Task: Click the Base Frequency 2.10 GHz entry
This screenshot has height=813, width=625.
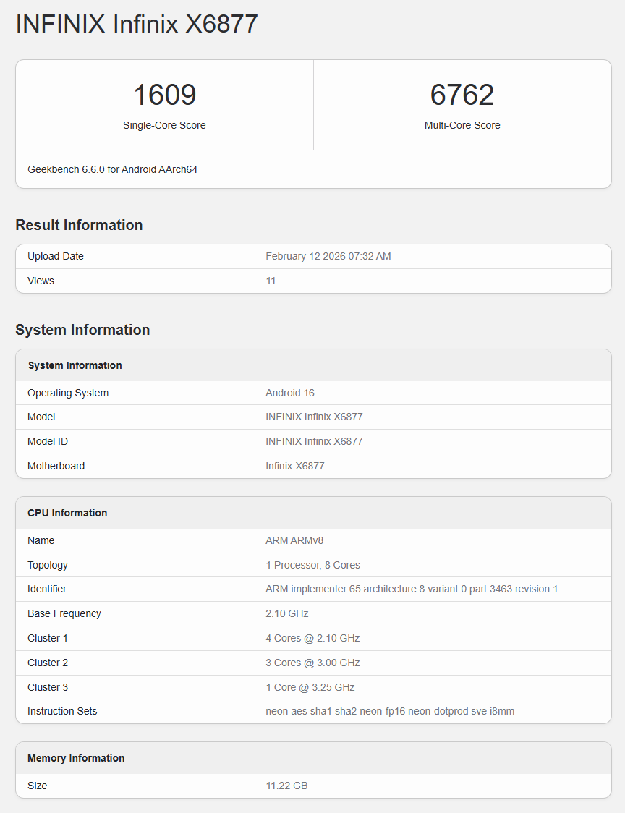Action: [286, 613]
